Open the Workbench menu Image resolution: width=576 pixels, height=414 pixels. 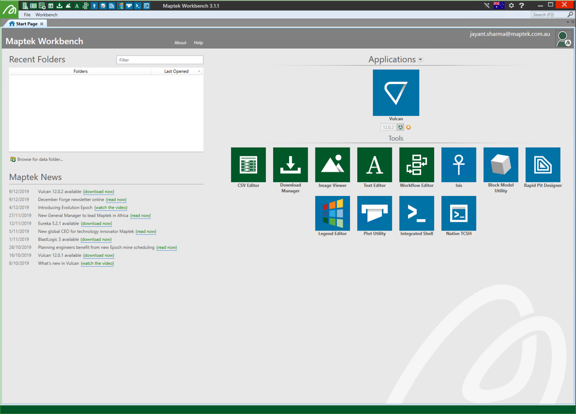coord(46,15)
